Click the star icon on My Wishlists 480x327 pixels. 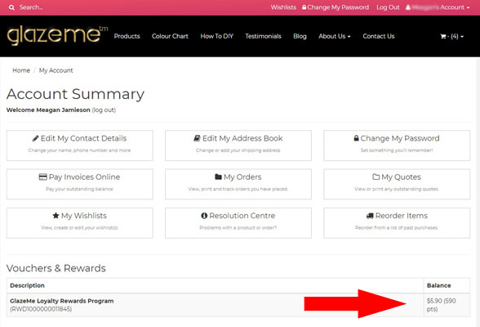[x=56, y=216]
